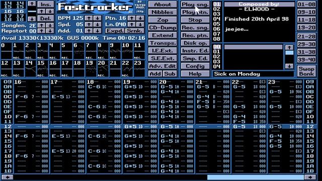Switch to instrument bank 29-30
The width and height of the screenshot is (322, 181).
pos(306,44)
